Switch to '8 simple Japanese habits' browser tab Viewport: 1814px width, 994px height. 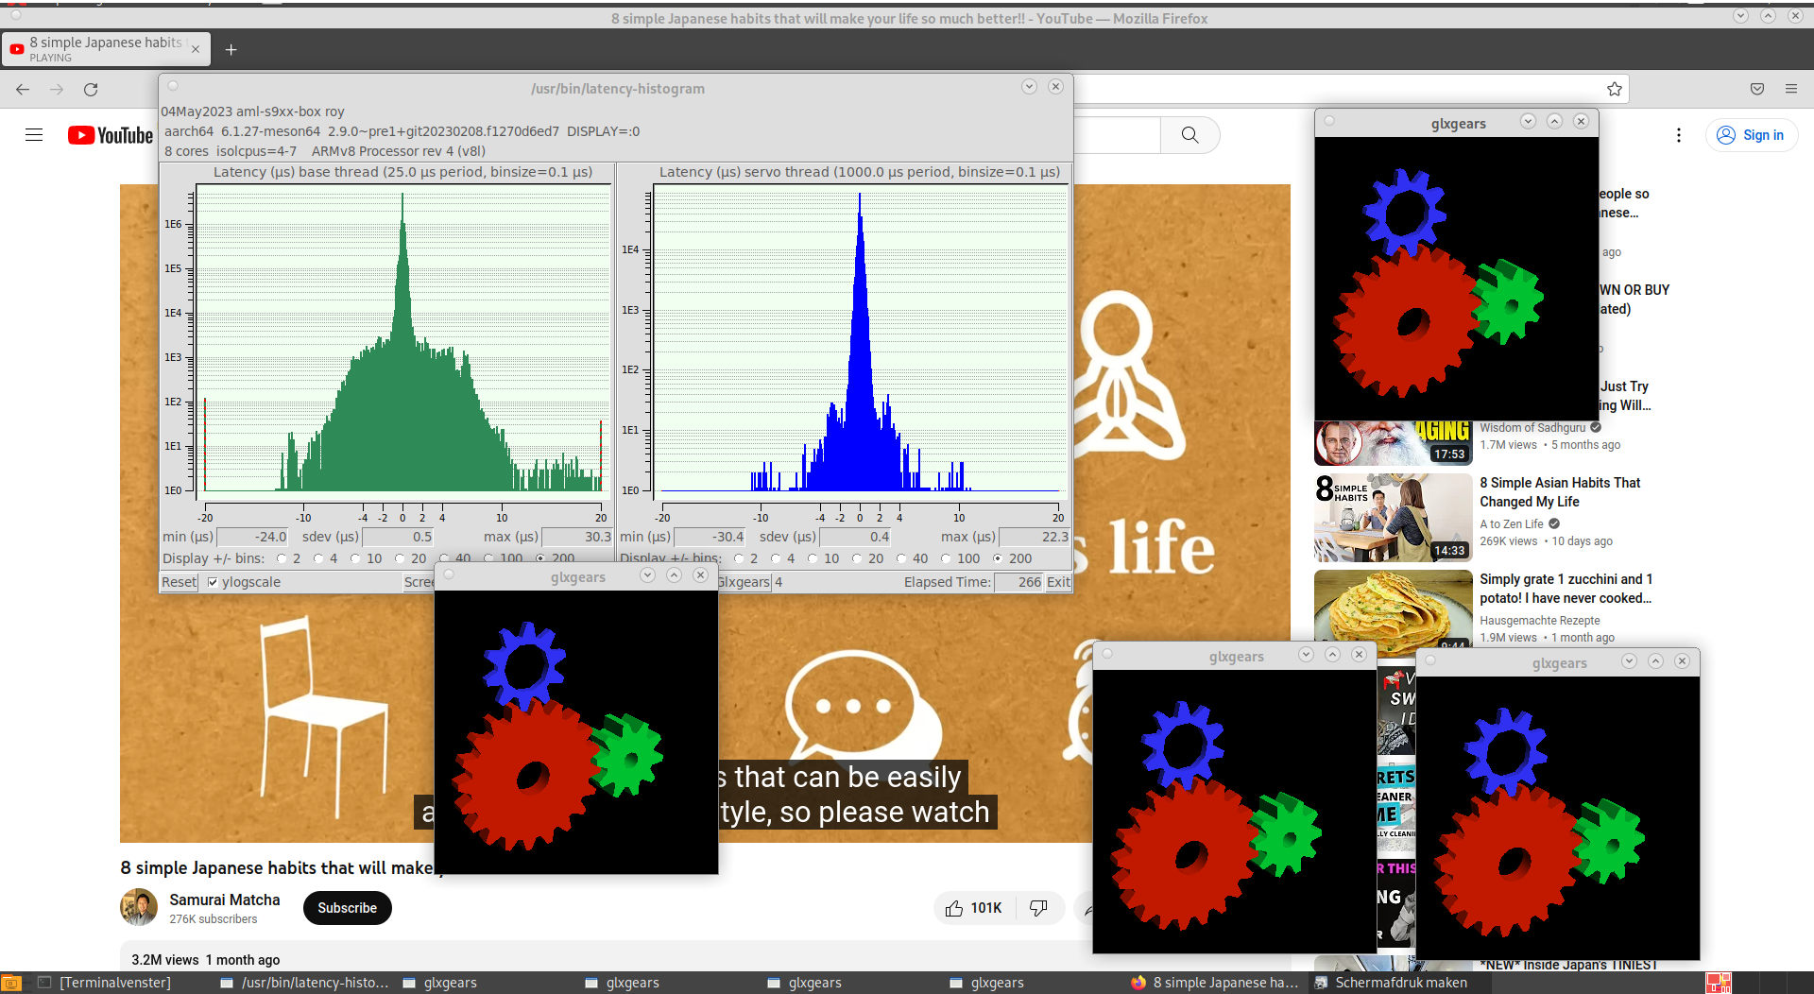(x=106, y=49)
